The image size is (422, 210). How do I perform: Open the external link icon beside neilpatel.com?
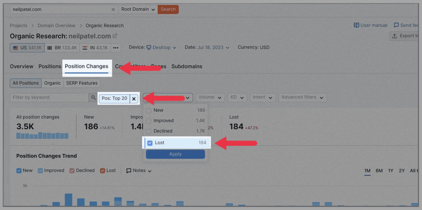[115, 36]
